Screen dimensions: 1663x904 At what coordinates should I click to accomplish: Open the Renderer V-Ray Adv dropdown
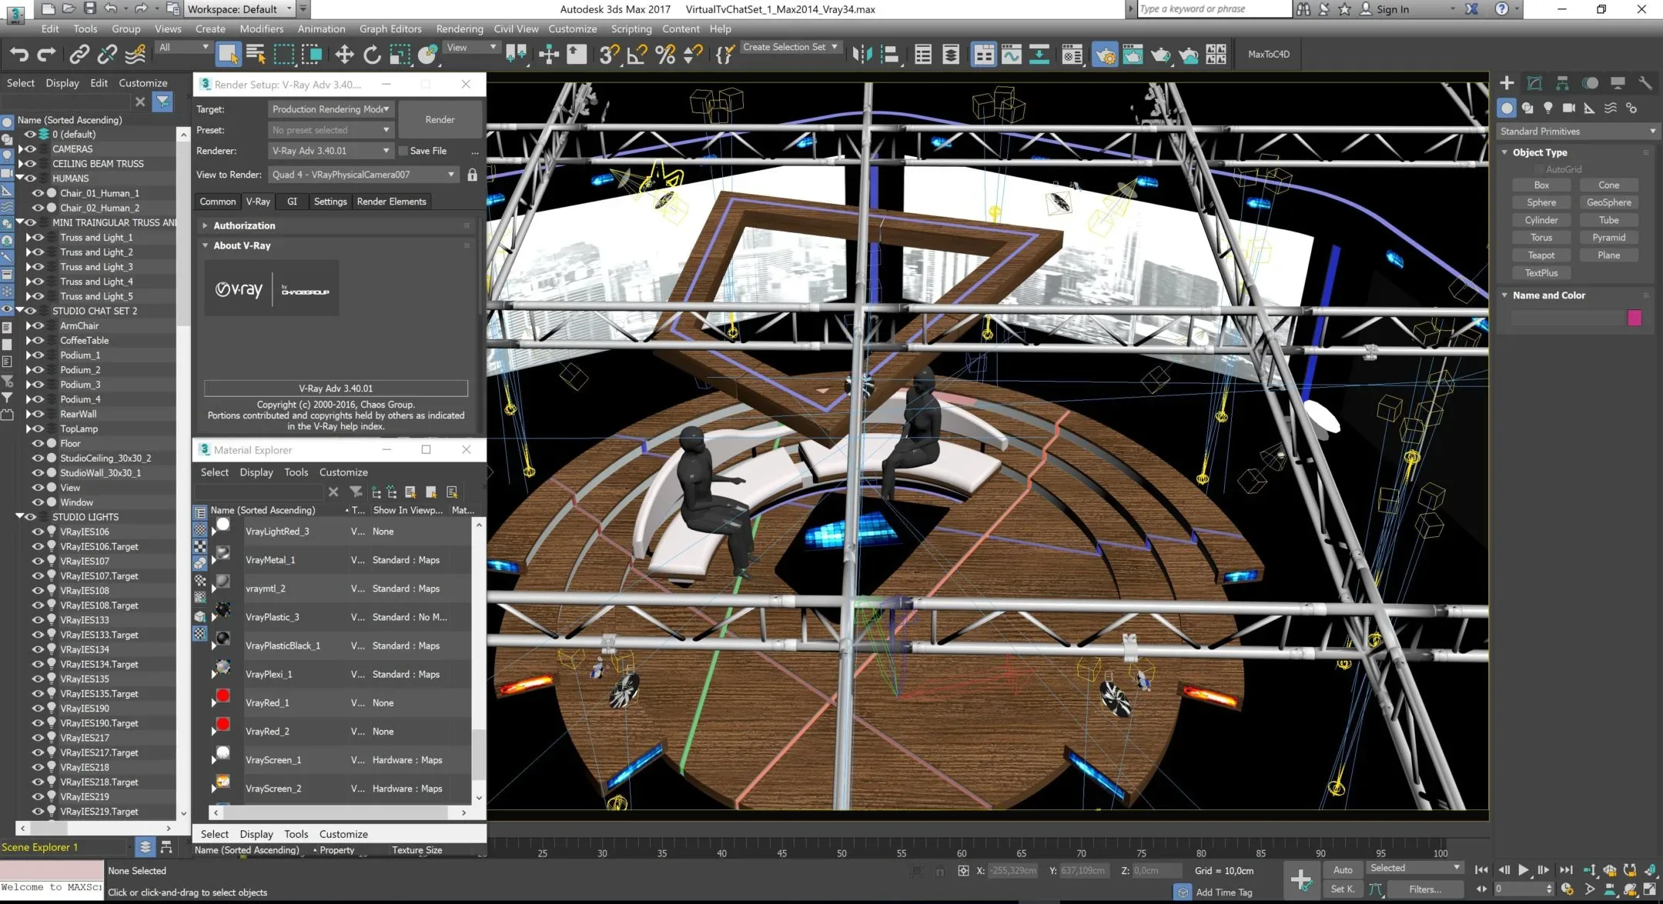[x=331, y=151]
